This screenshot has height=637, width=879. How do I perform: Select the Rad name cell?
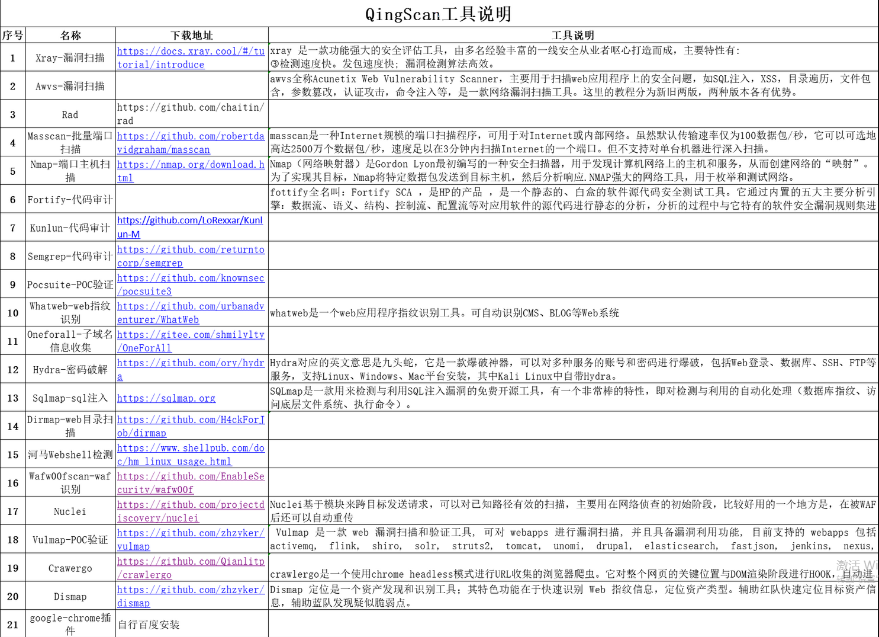tap(70, 114)
